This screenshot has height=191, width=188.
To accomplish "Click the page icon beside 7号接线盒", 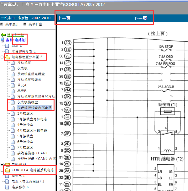I will point(13,147).
